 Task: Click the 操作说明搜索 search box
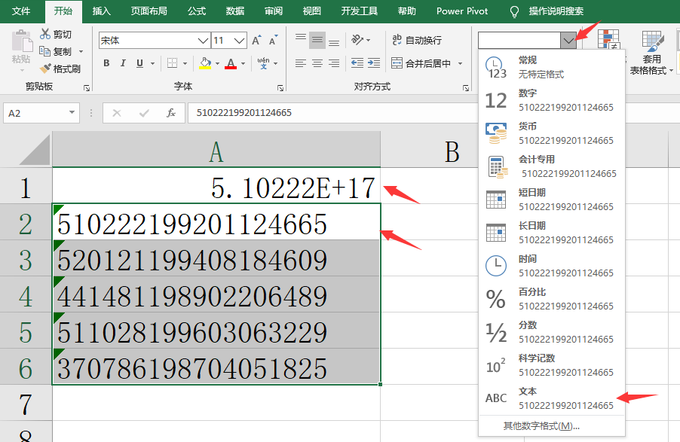pyautogui.click(x=556, y=11)
